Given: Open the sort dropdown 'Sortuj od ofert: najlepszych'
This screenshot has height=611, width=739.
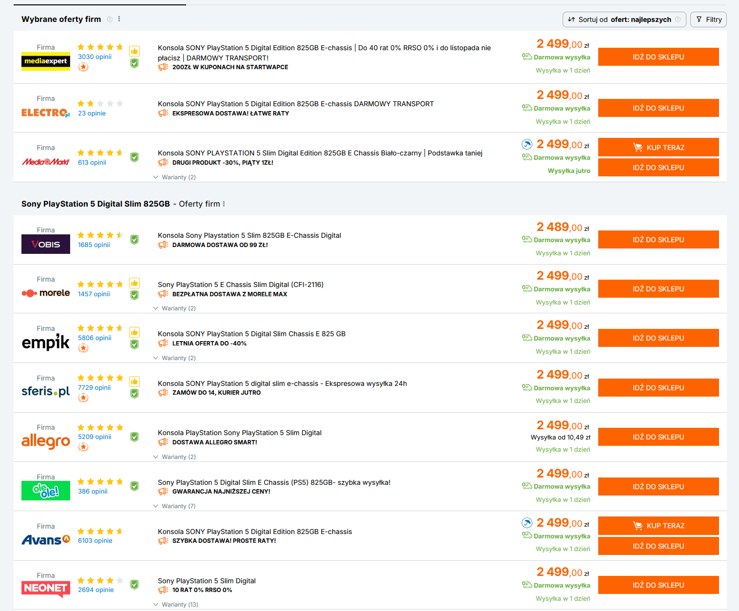Looking at the screenshot, I should pos(625,19).
